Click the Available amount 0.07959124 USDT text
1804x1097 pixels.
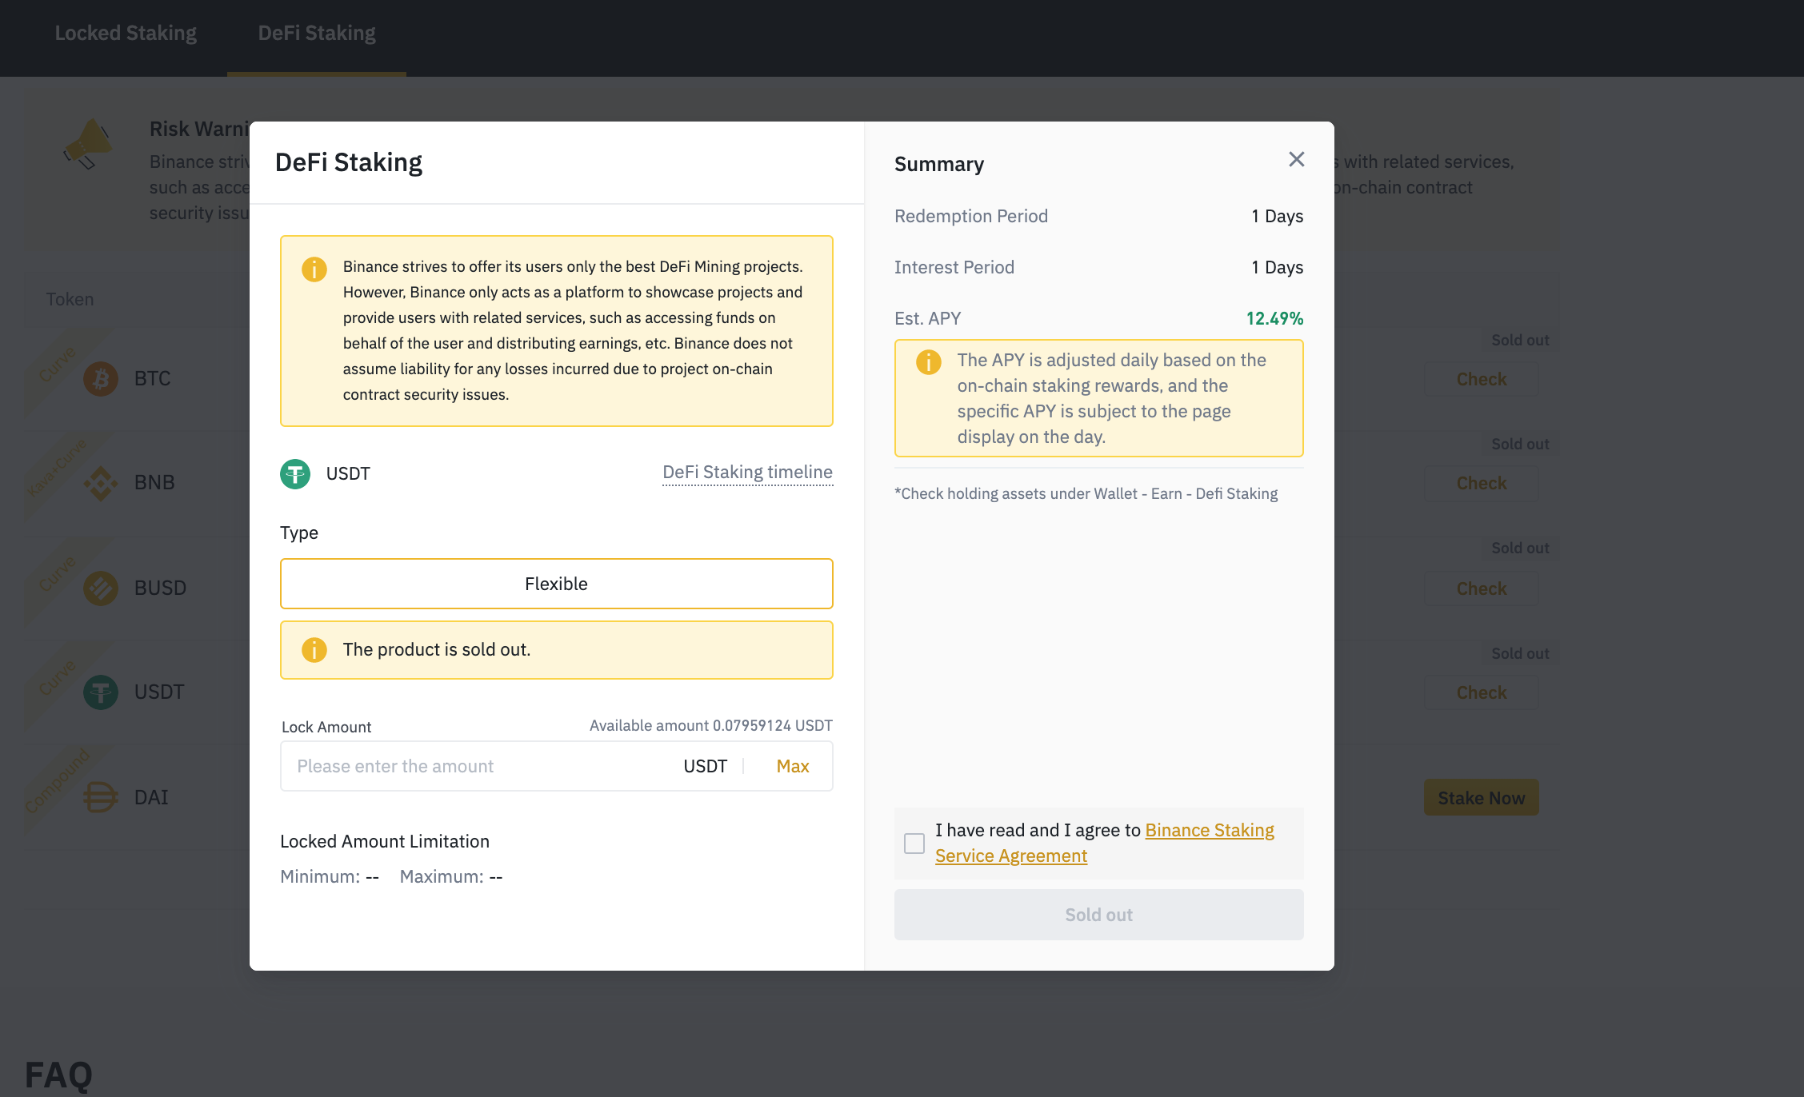click(x=711, y=725)
